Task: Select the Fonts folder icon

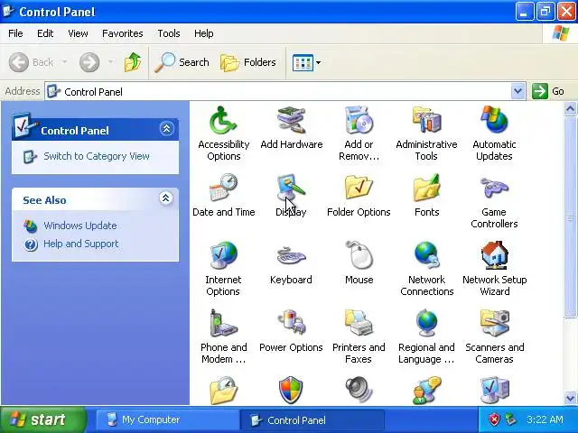Action: pyautogui.click(x=426, y=188)
